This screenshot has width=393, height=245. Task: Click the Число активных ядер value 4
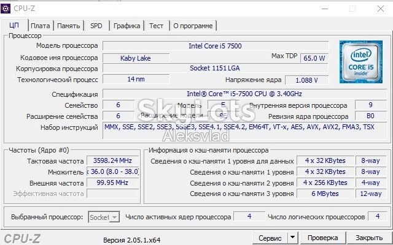pos(249,216)
